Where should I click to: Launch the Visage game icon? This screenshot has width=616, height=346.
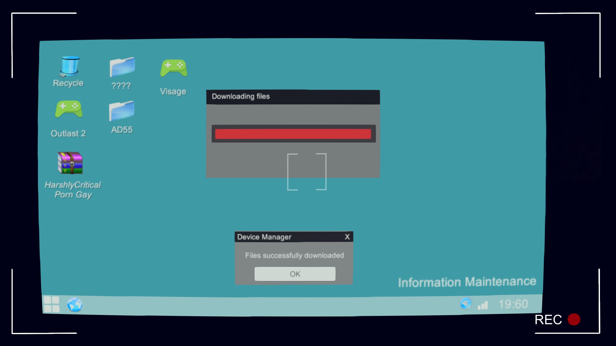coord(174,68)
